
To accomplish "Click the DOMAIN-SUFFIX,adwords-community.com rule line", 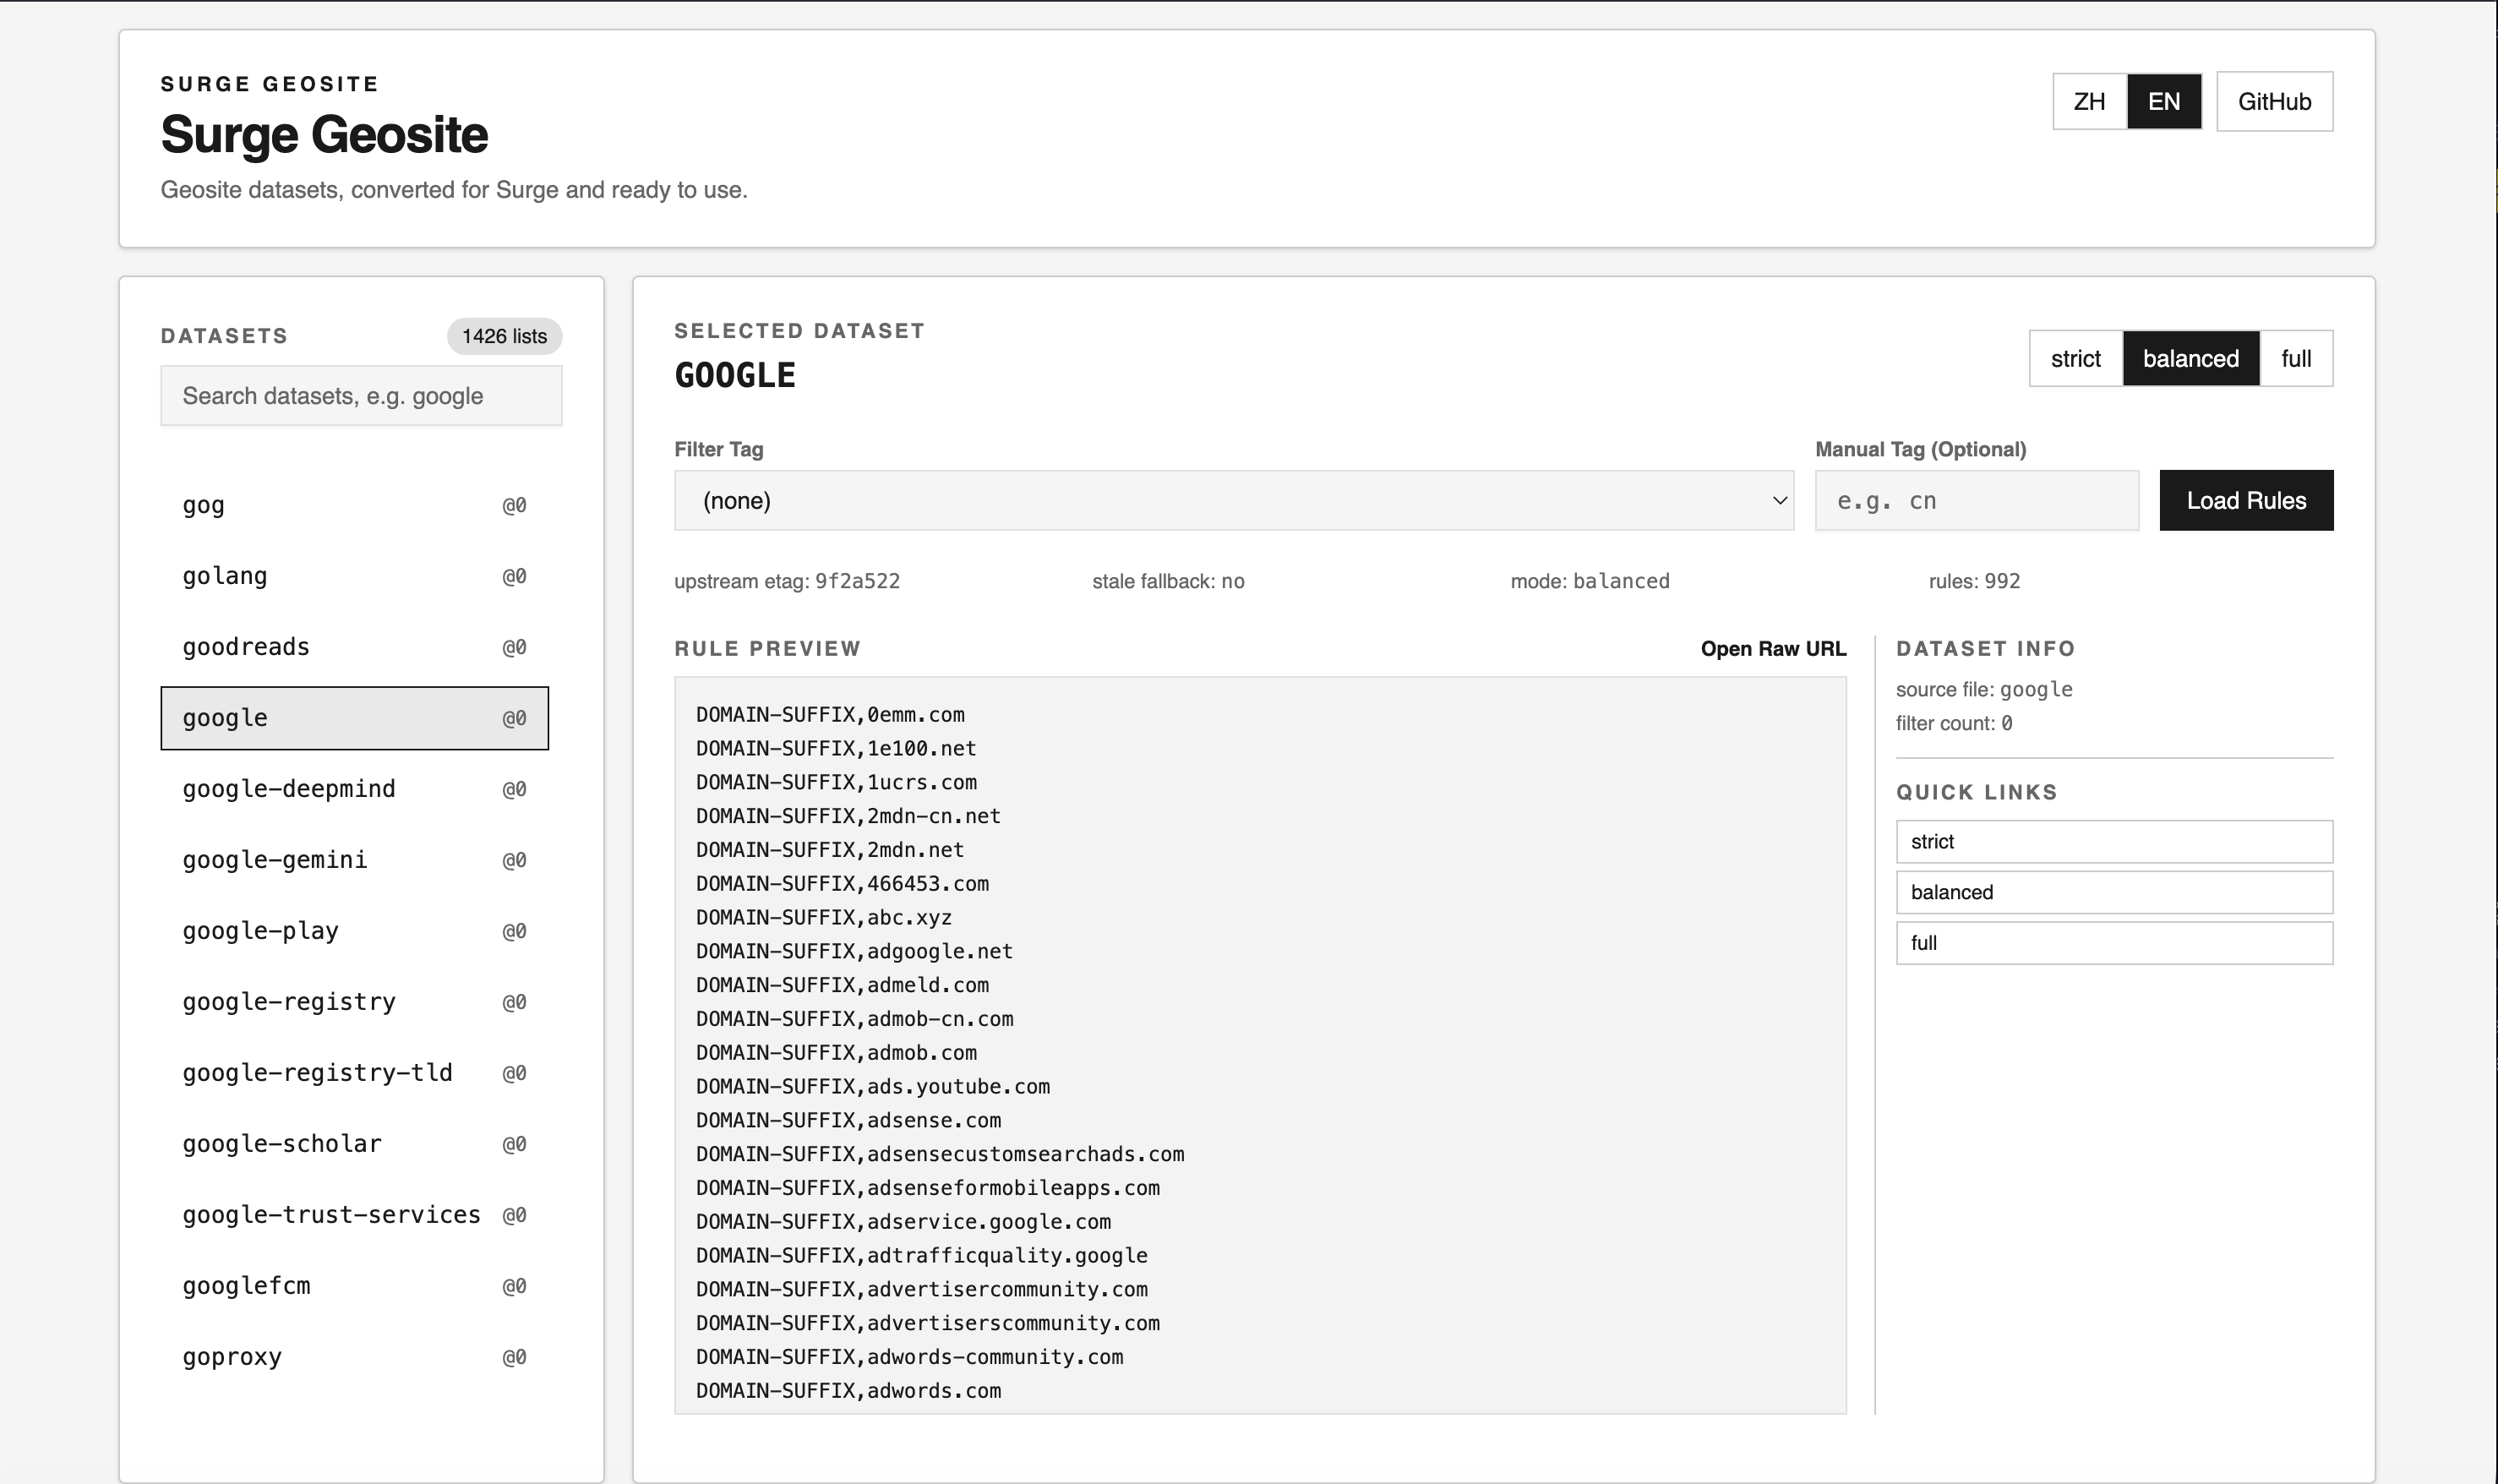I will (x=909, y=1357).
